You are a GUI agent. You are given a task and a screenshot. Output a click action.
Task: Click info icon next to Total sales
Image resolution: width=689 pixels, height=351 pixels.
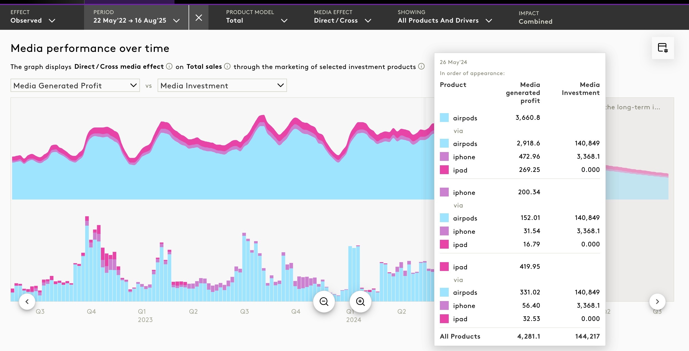click(x=227, y=67)
